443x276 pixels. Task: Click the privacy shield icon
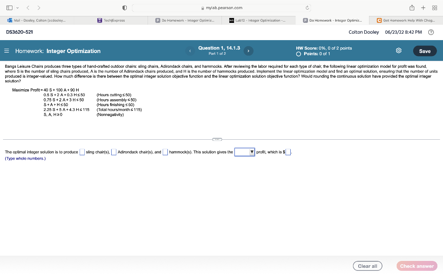pos(125,8)
